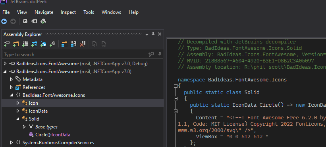Save assembly list floppy icon
The height and width of the screenshot is (147, 326).
tap(73, 44)
